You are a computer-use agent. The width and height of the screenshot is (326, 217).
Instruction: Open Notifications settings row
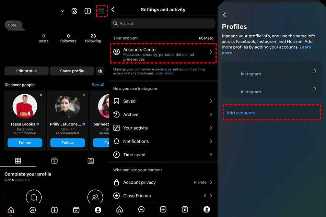click(163, 141)
